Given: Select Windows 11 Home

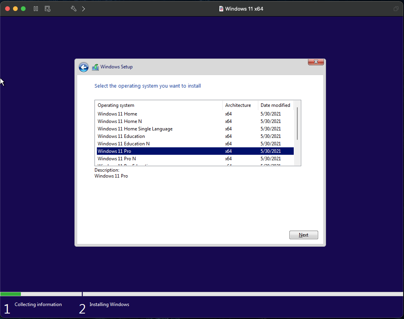Looking at the screenshot, I should pos(195,114).
